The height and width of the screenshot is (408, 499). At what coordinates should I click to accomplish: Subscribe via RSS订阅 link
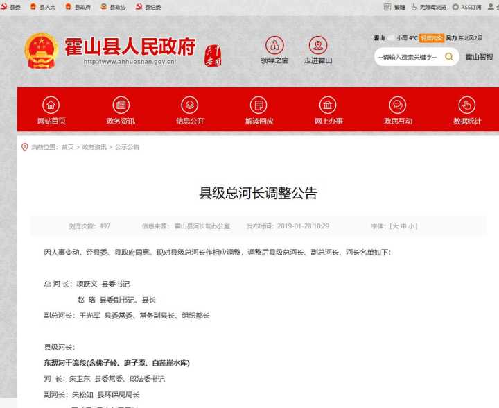(467, 7)
